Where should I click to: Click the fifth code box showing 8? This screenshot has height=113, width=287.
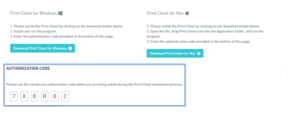pos(54,96)
